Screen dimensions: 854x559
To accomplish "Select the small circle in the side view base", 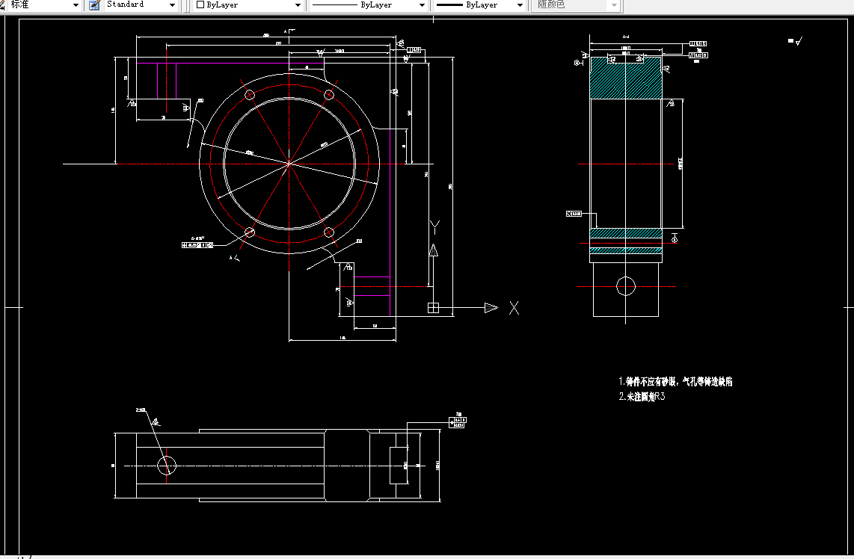I will (x=626, y=285).
